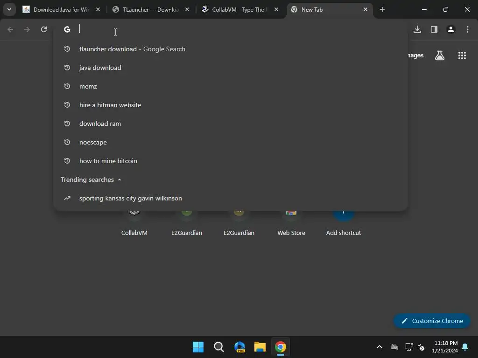
Task: Select 'tlauncher download' history suggestion
Action: [231, 49]
